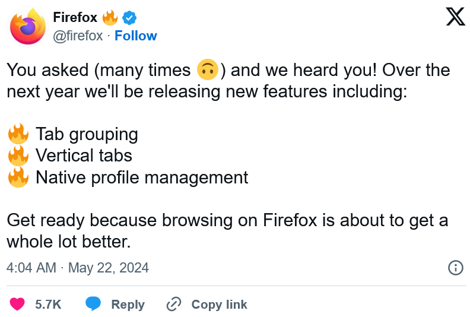470x317 pixels.
Task: Click the blue reply speech bubble icon
Action: [93, 303]
